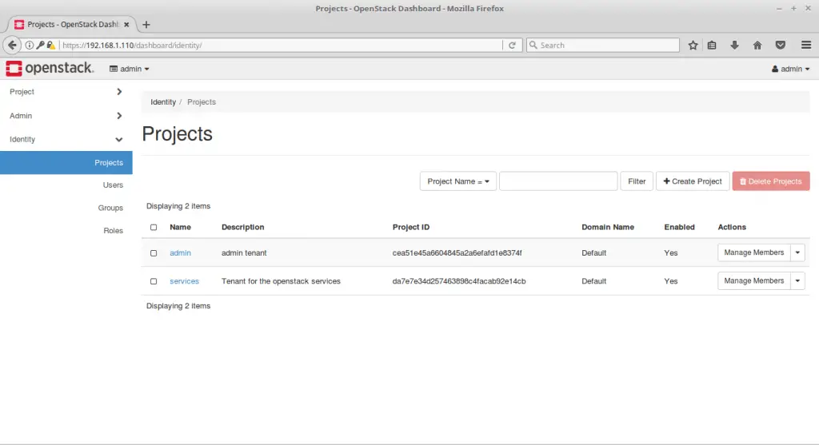Click the browser URL address bar
Viewport: 819px width, 445px height.
(x=281, y=46)
